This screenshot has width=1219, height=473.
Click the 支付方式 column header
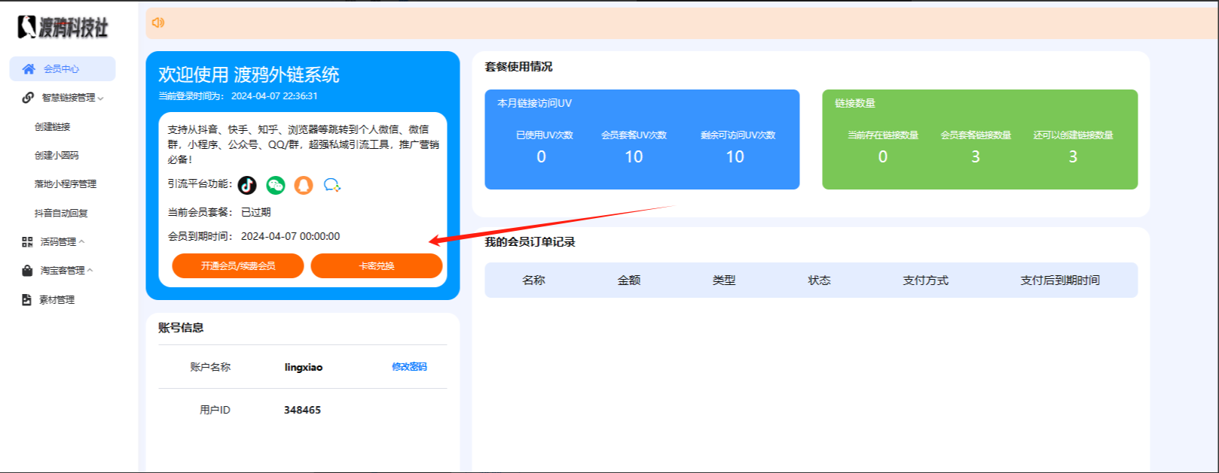coord(925,280)
